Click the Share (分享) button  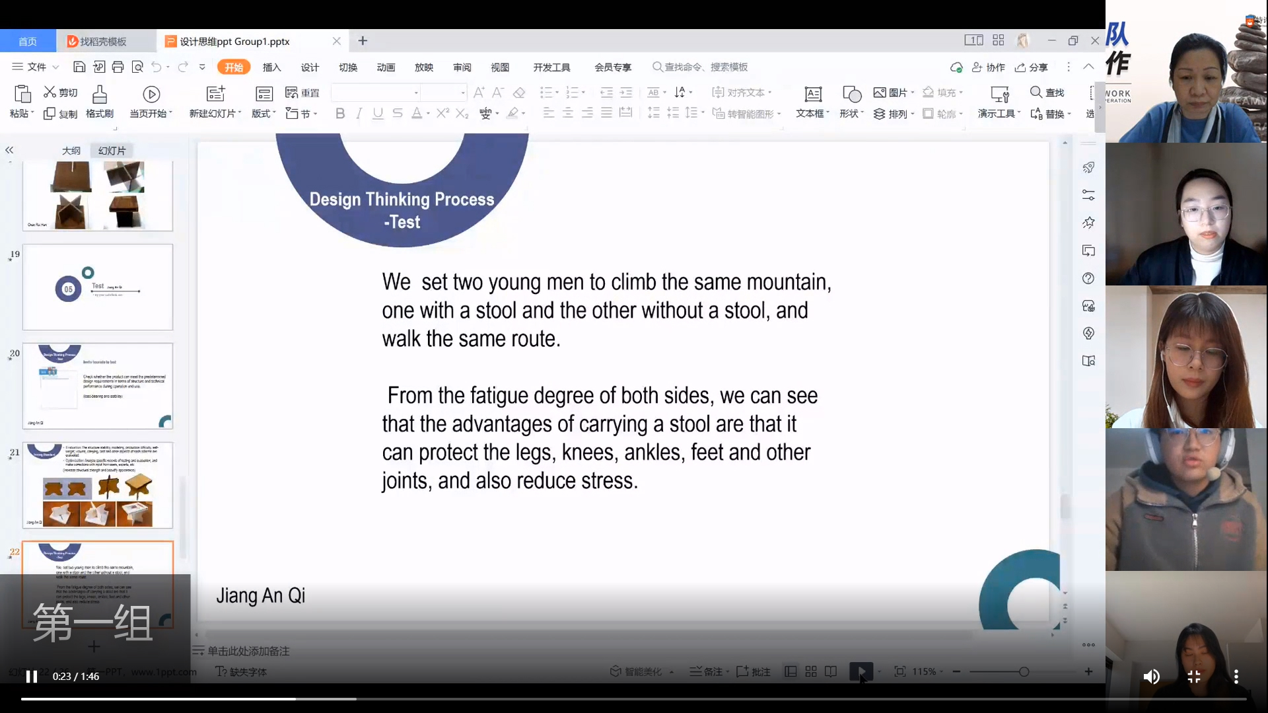tap(1032, 67)
